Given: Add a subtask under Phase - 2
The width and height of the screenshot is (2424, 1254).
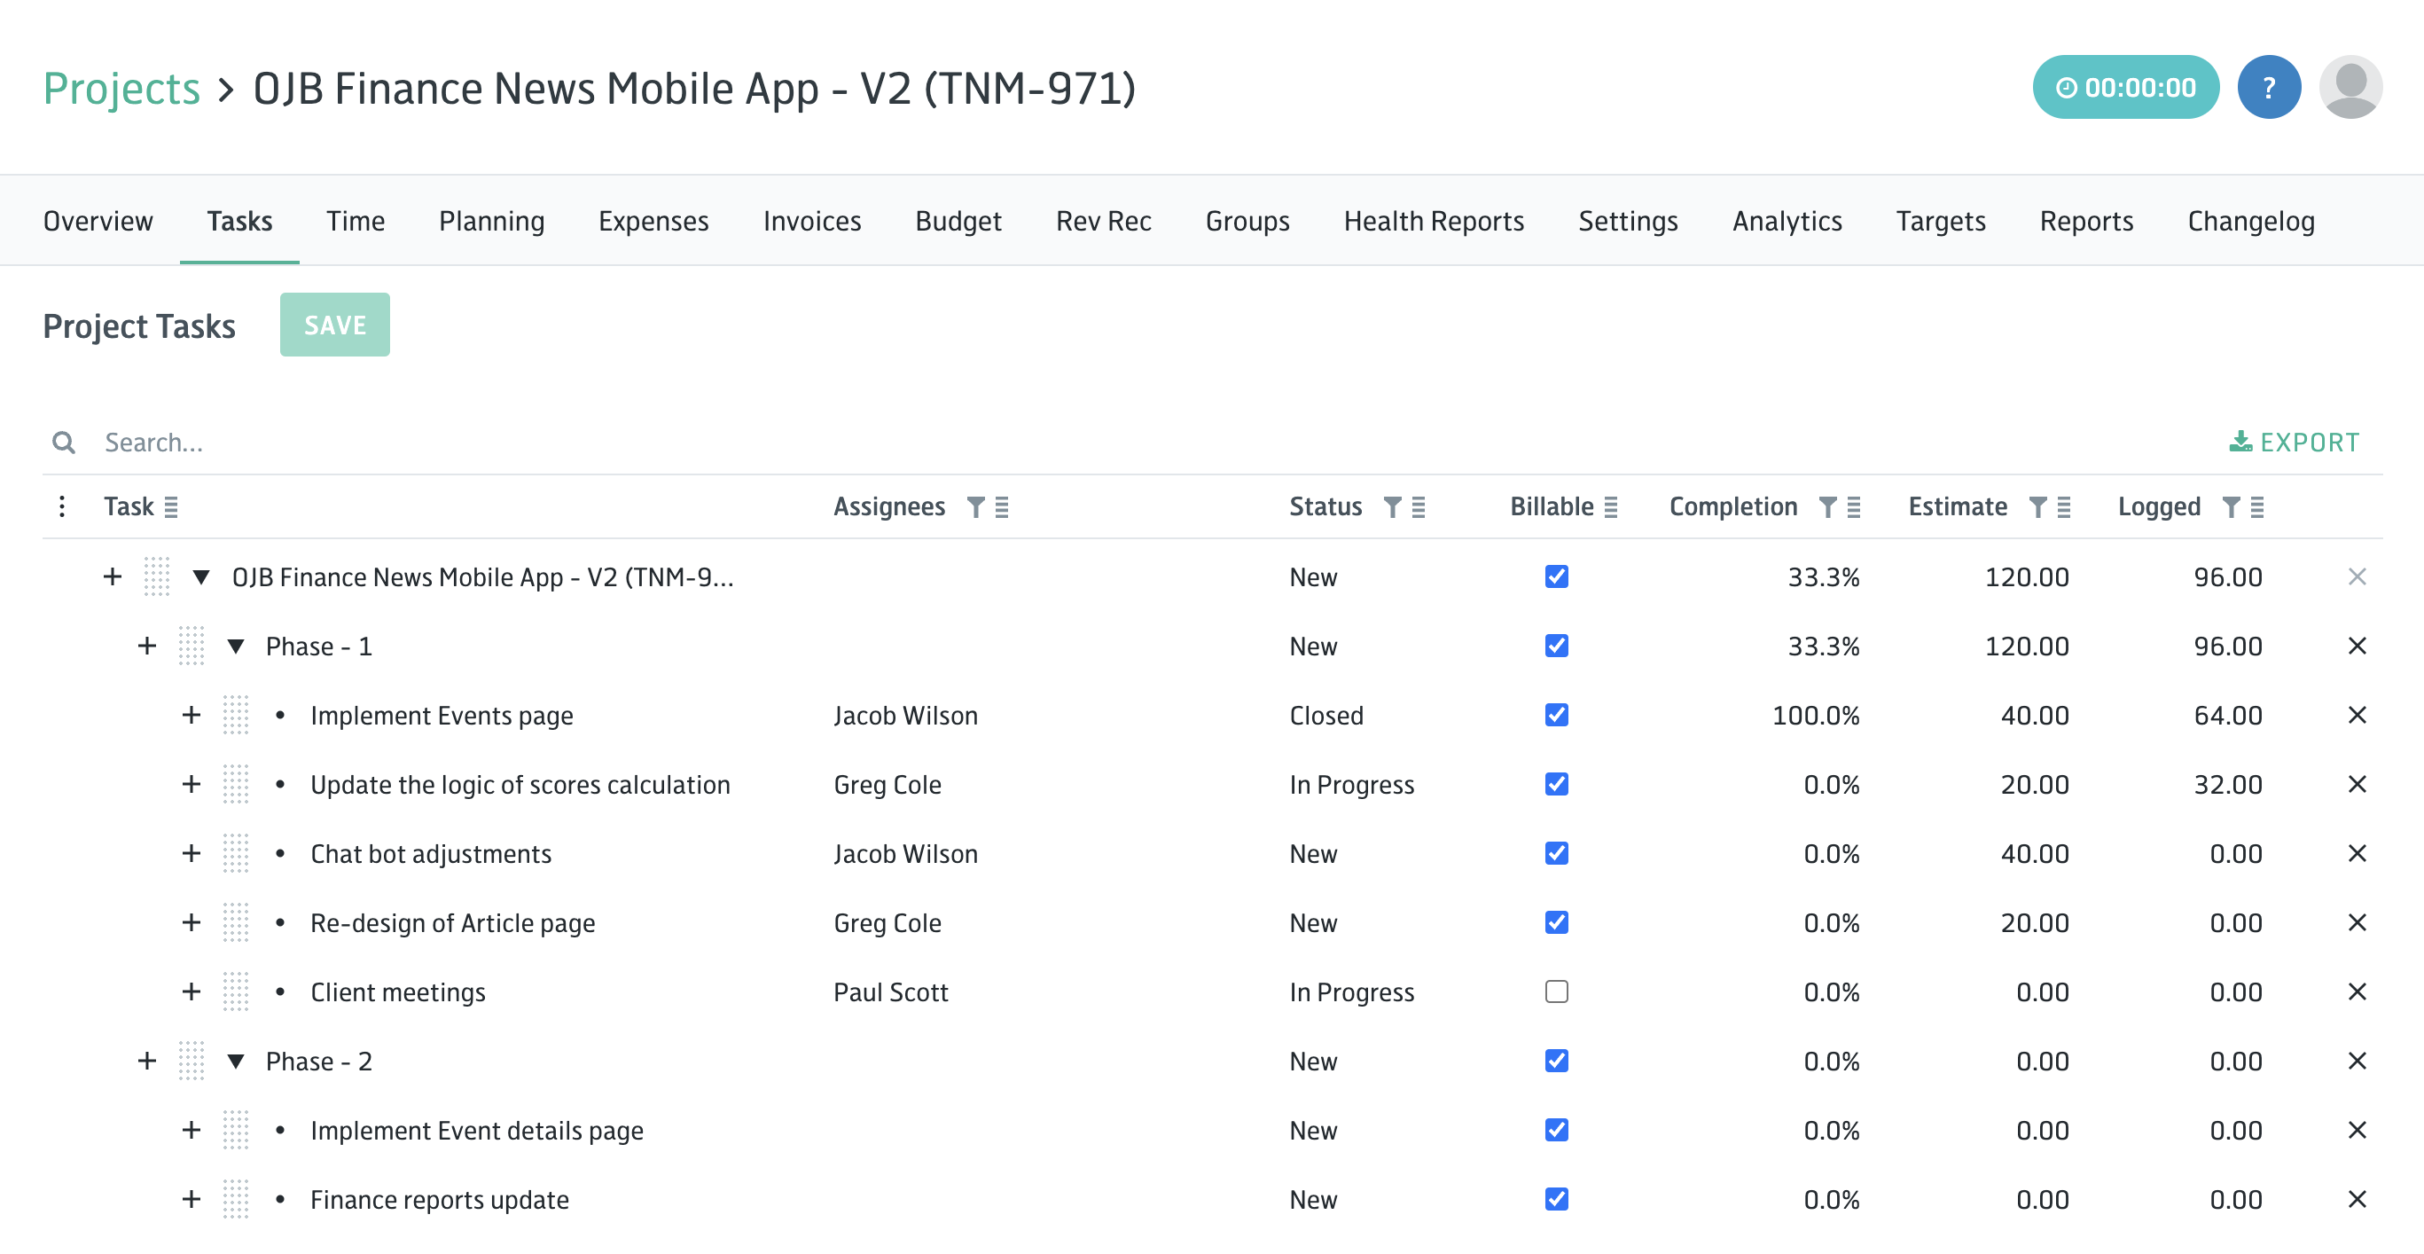Looking at the screenshot, I should [x=147, y=1061].
